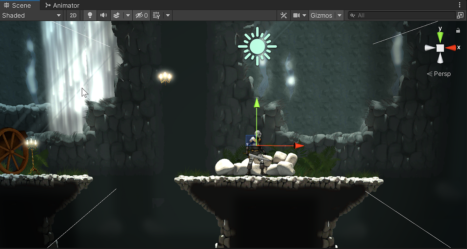Toggle 2D view mode

(x=73, y=15)
